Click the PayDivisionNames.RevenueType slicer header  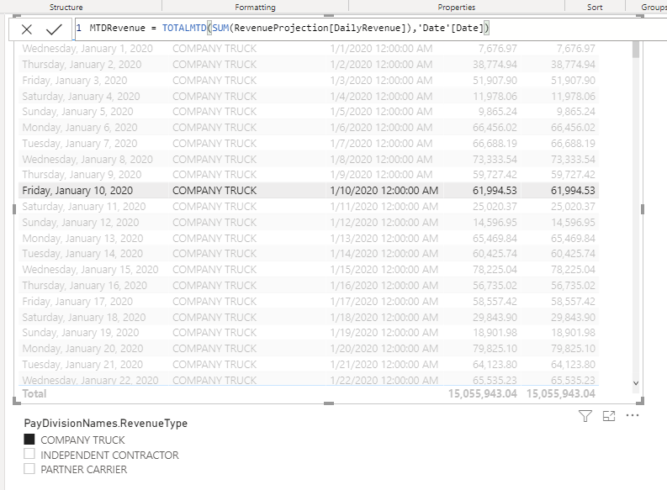105,424
